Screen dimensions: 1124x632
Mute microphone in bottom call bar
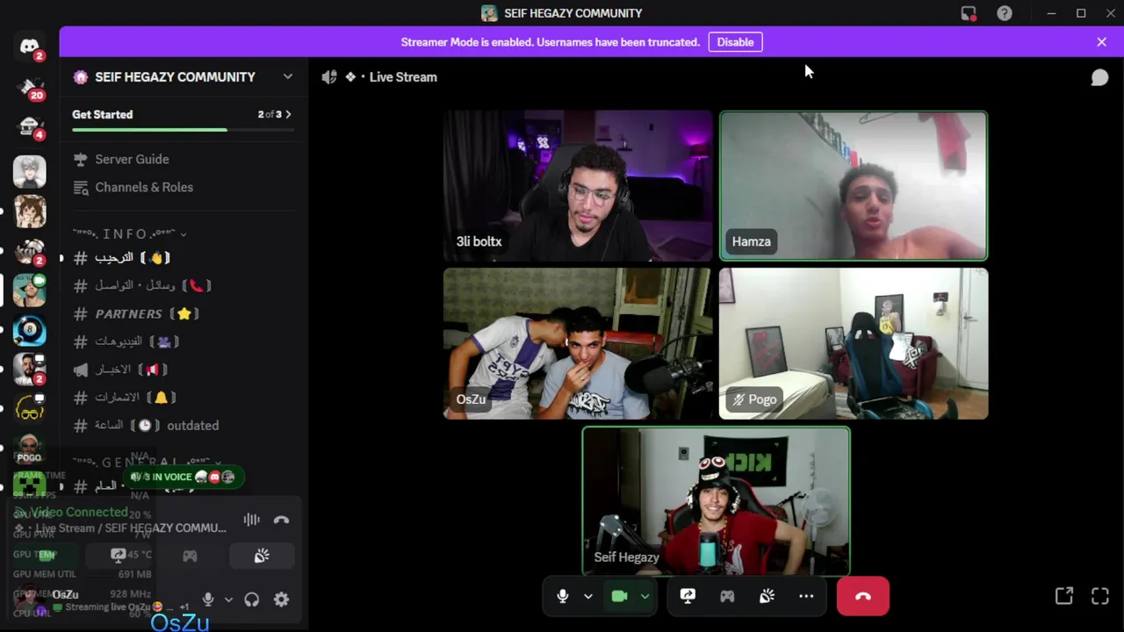coord(563,596)
